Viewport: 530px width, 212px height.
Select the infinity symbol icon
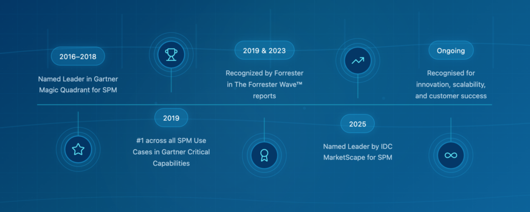coord(451,155)
